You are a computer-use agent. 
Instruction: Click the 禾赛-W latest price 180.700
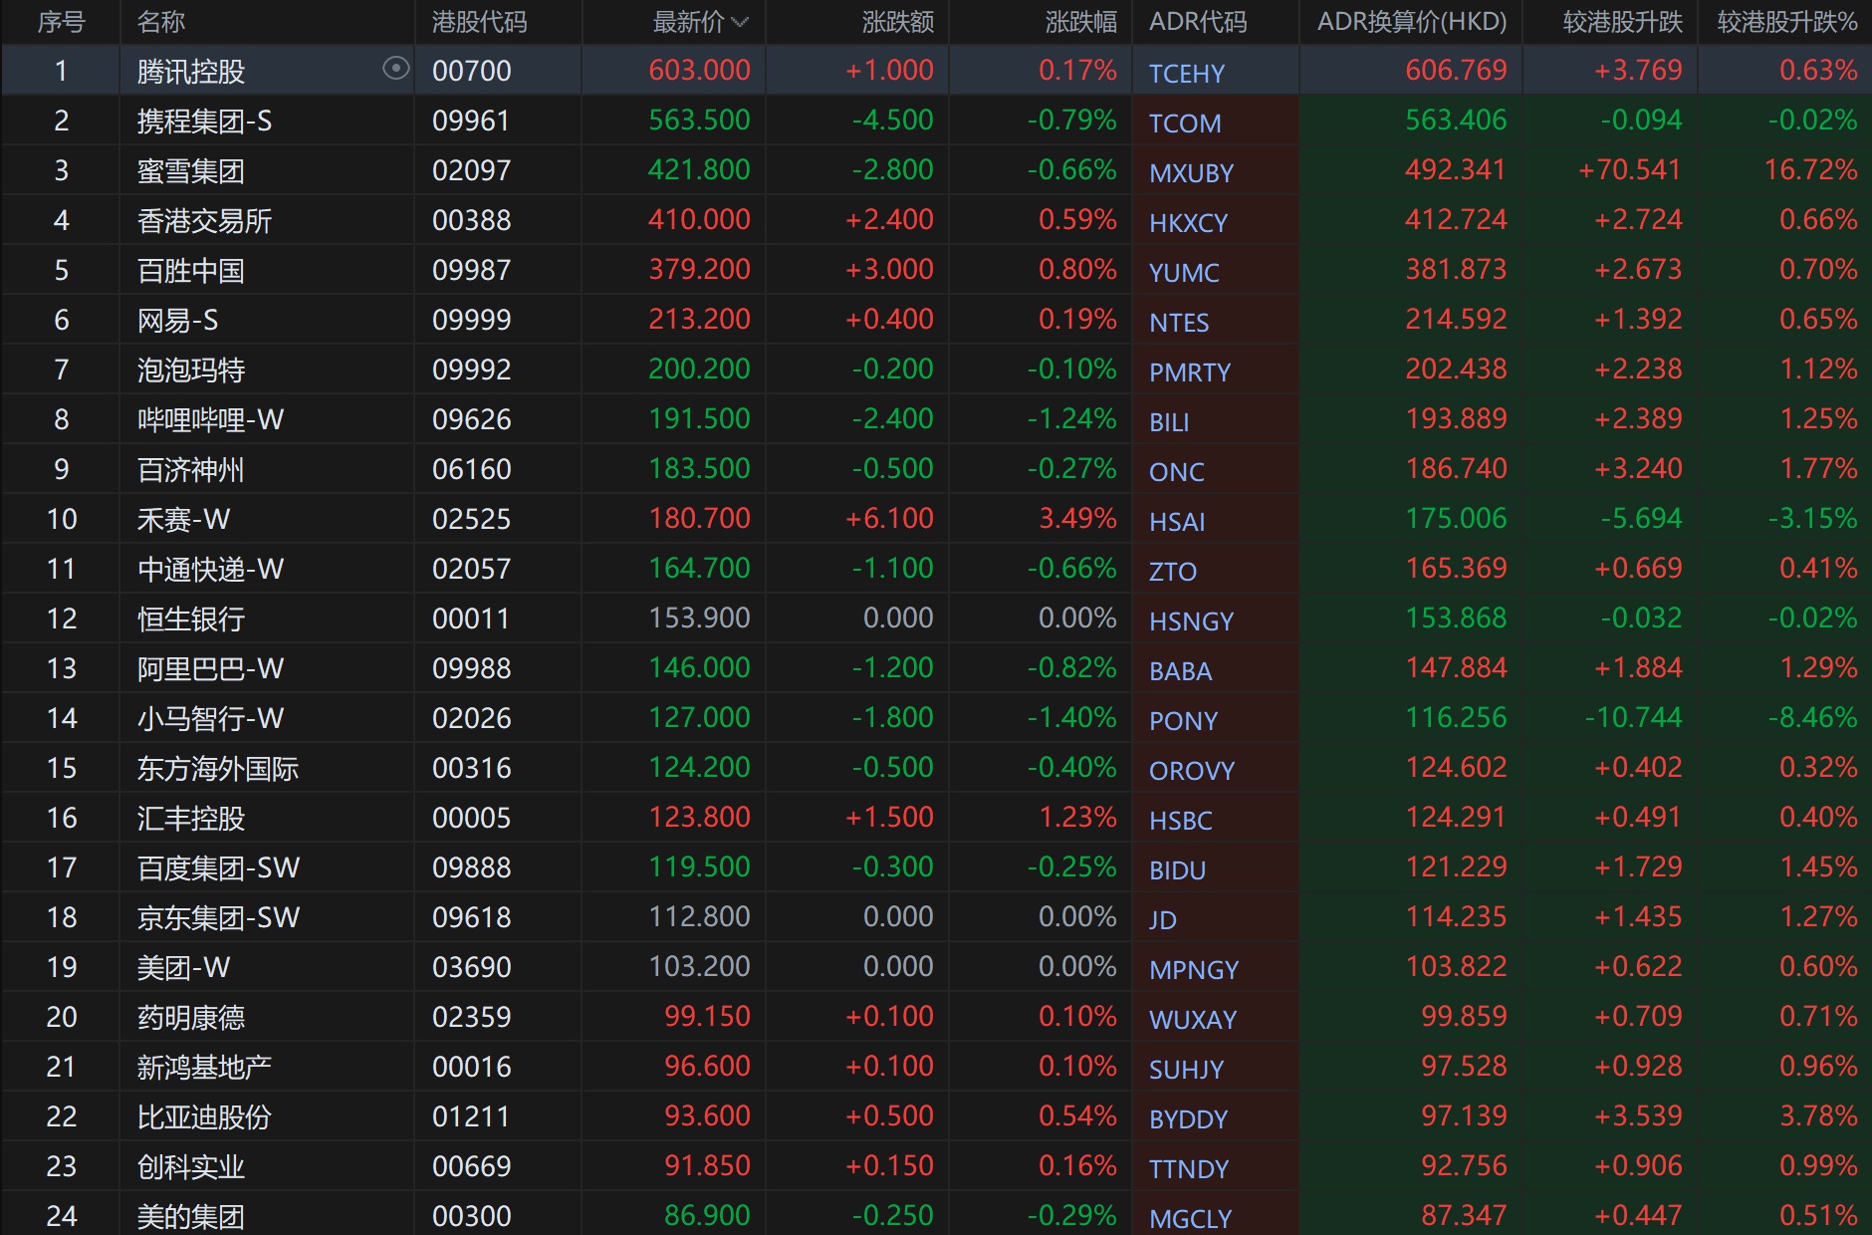tap(699, 519)
